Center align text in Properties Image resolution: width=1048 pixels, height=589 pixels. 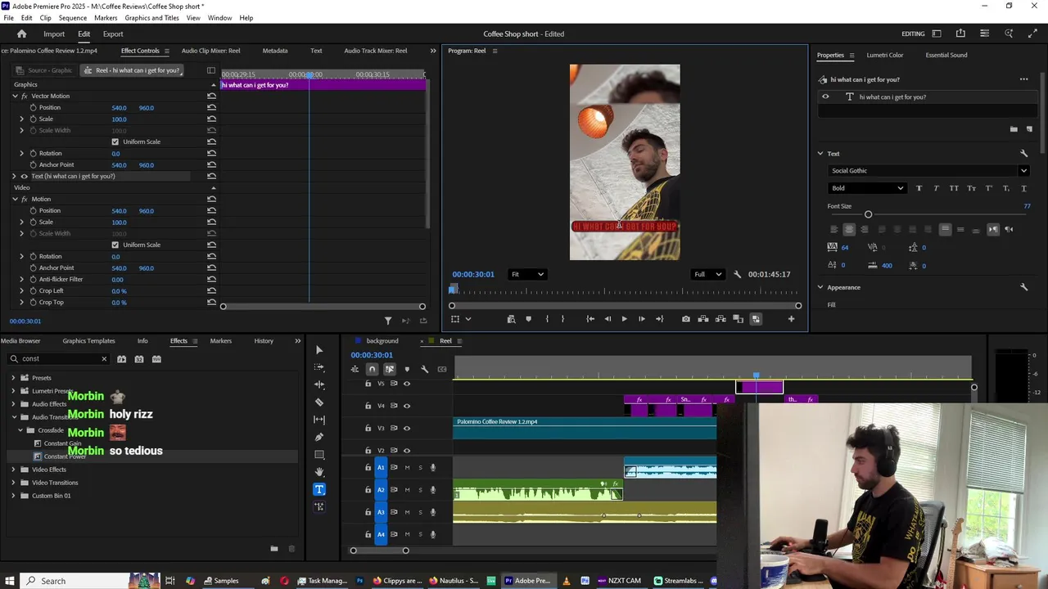(x=849, y=229)
